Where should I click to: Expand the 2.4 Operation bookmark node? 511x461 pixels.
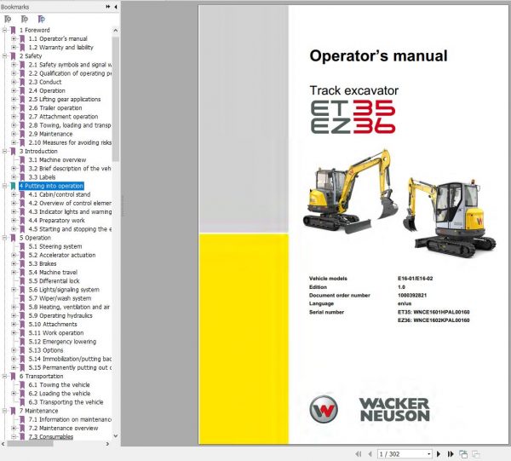tap(14, 90)
